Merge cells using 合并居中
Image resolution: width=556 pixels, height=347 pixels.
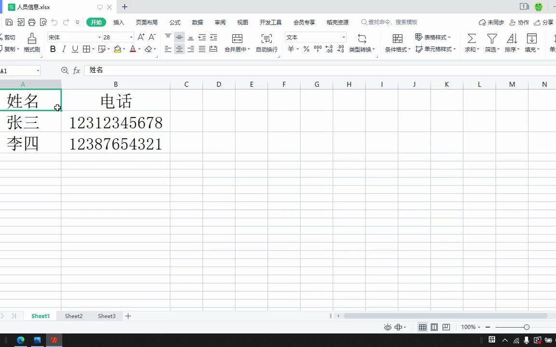point(236,42)
